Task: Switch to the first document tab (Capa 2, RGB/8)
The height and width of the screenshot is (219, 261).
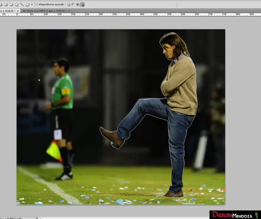Action: click(8, 11)
